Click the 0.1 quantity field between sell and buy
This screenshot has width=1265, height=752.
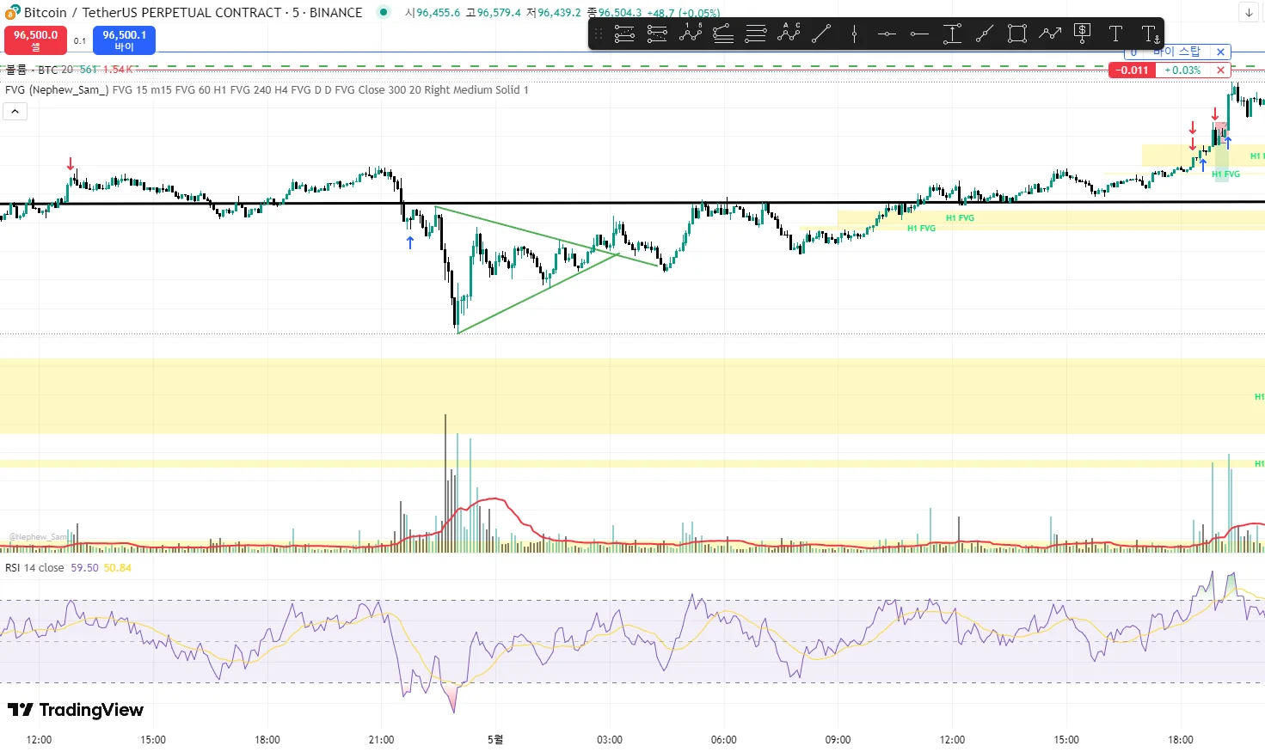80,40
